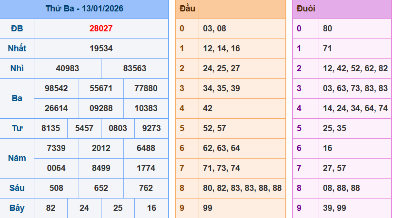Image resolution: width=393 pixels, height=218 pixels.
Task: Click the Nhì prize number 40983
Action: pos(68,68)
